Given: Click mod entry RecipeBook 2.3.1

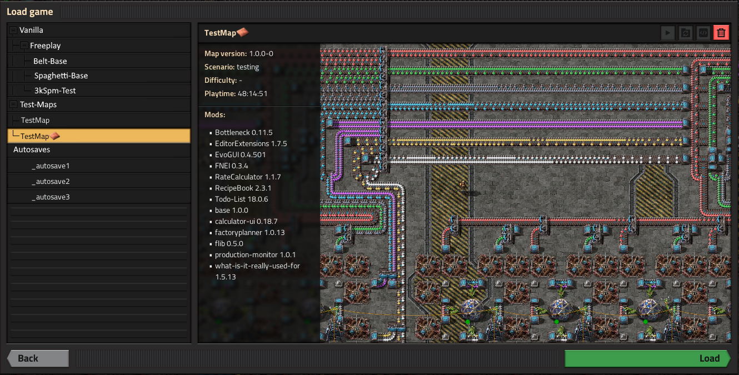Looking at the screenshot, I should (243, 188).
